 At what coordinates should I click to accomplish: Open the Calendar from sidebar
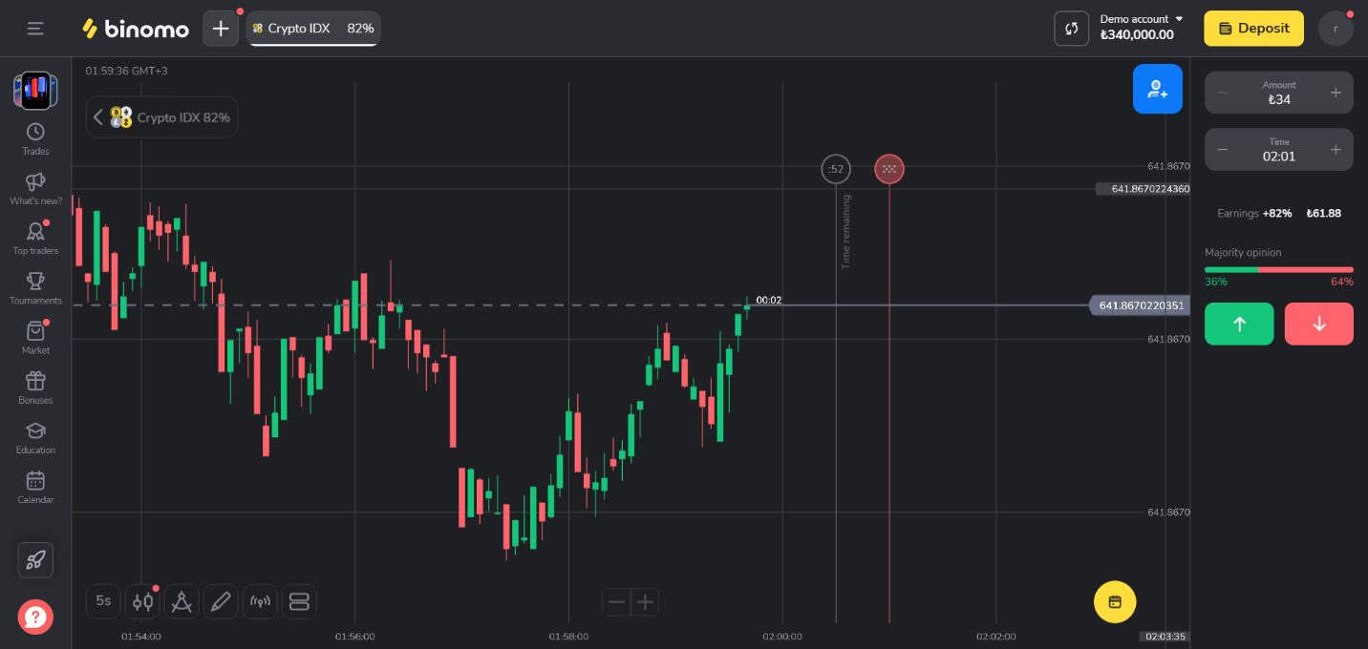[35, 486]
